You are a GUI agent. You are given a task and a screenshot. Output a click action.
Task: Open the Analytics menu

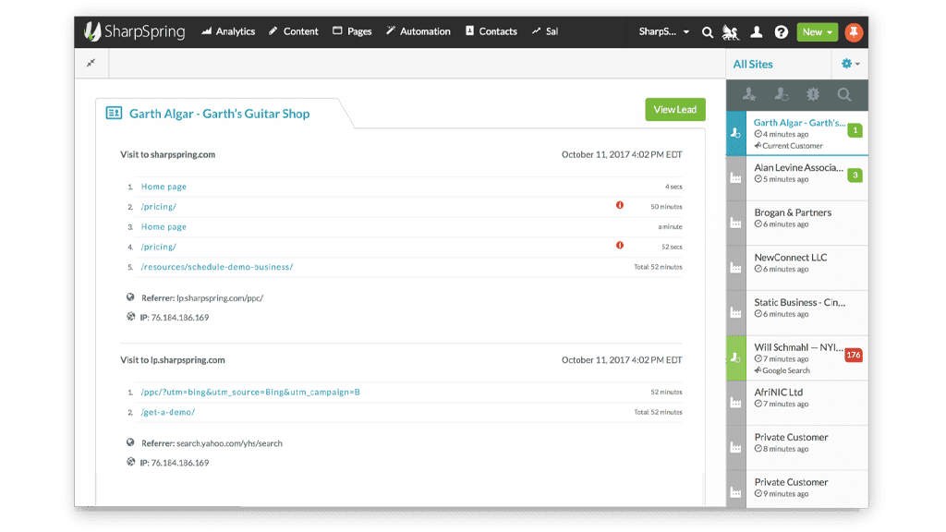(x=228, y=31)
